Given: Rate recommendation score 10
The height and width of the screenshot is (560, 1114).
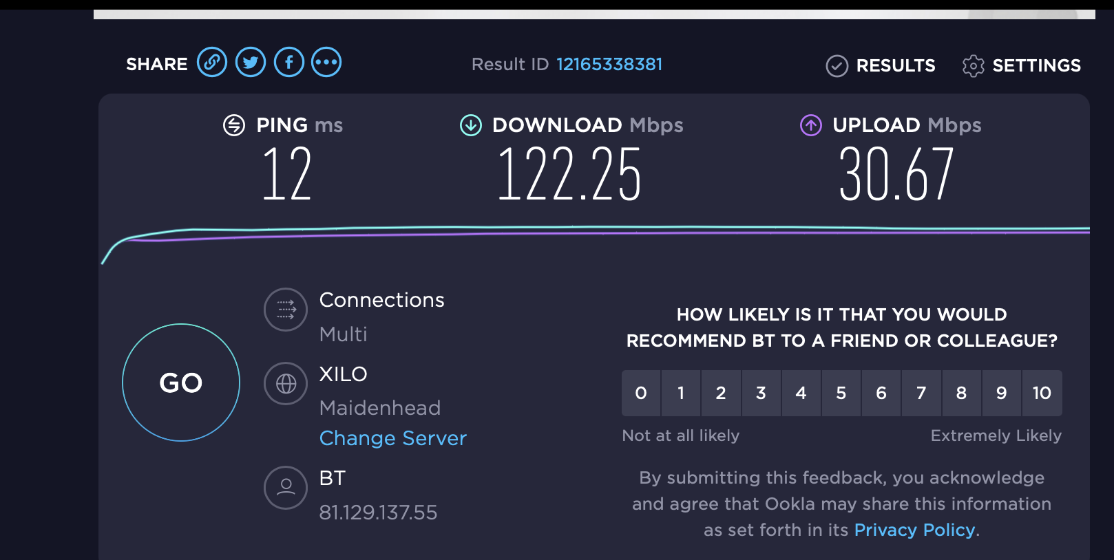Looking at the screenshot, I should (x=1042, y=393).
